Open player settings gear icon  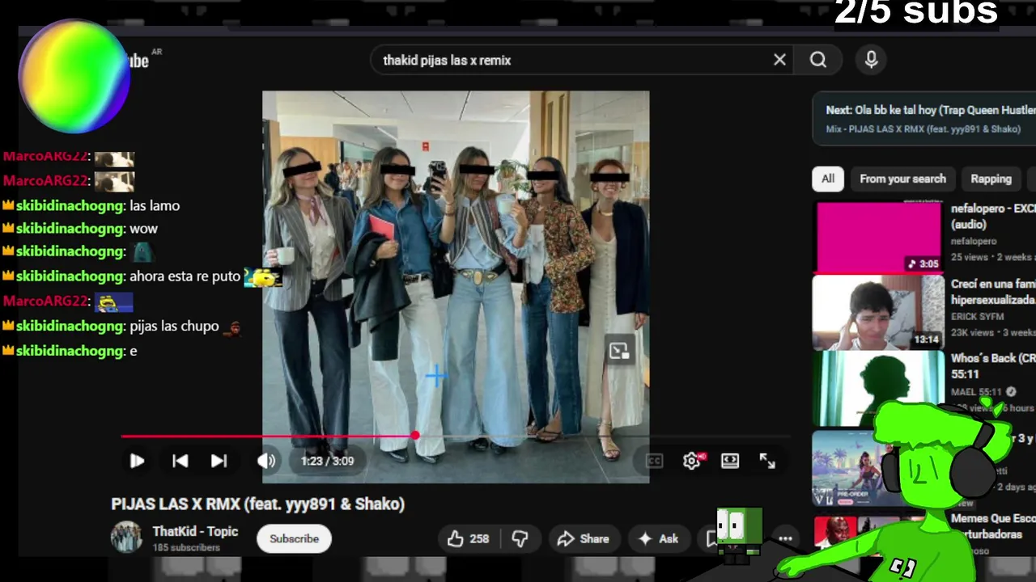692,461
